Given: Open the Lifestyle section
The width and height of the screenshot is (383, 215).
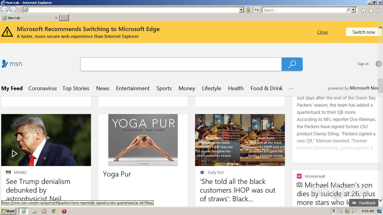Looking at the screenshot, I should (x=212, y=88).
